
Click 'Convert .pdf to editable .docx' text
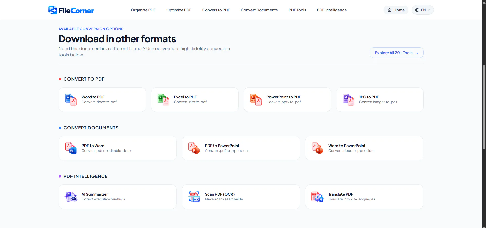[106, 151]
